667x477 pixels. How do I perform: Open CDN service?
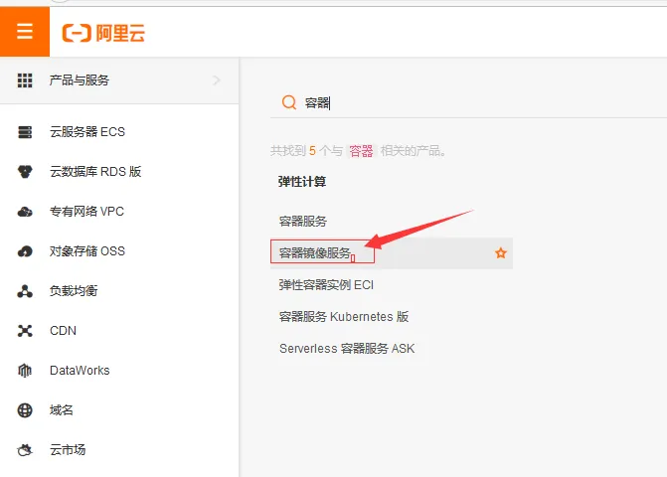[63, 330]
